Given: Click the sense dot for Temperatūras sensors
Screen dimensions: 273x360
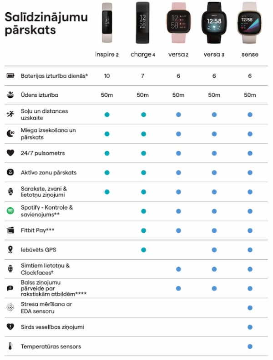Looking at the screenshot, I should click(x=250, y=346).
